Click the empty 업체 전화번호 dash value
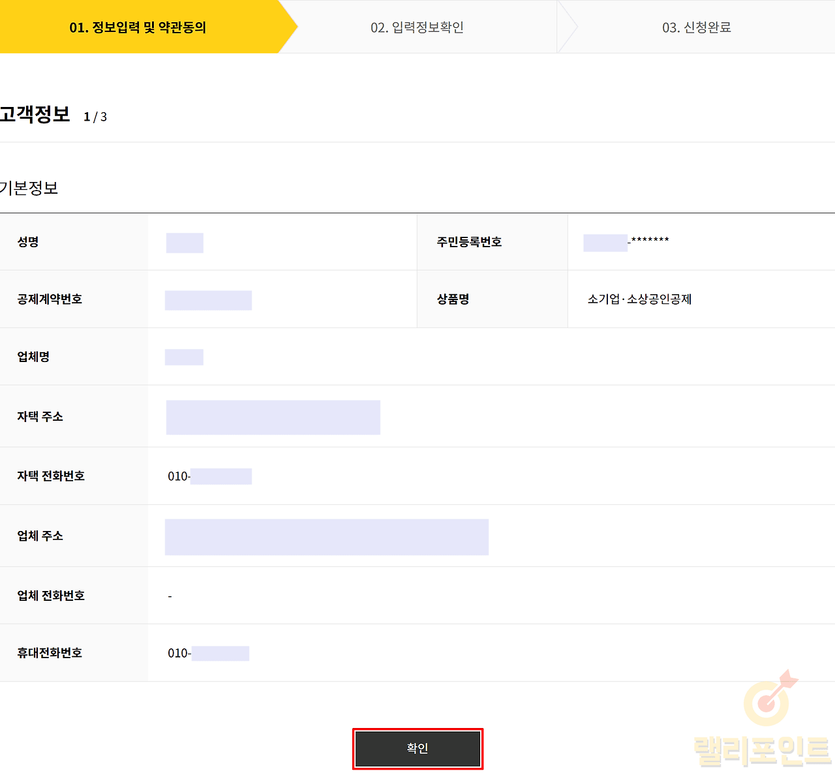 pyautogui.click(x=170, y=596)
